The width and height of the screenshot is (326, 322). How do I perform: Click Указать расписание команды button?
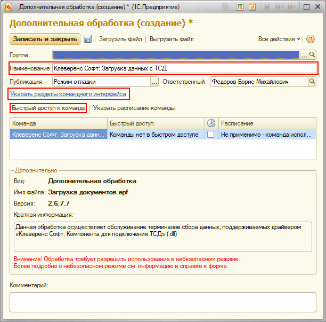[134, 108]
